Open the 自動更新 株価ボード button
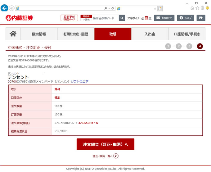The image size is (211, 172). pyautogui.click(x=69, y=18)
